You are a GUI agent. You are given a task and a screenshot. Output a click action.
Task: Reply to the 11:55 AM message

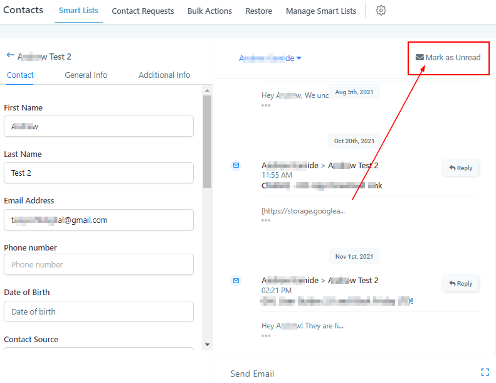click(x=461, y=168)
